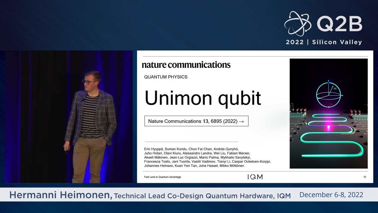Click the unimon qubit illustration image
Screen dimensions: 378x213
click(x=329, y=114)
